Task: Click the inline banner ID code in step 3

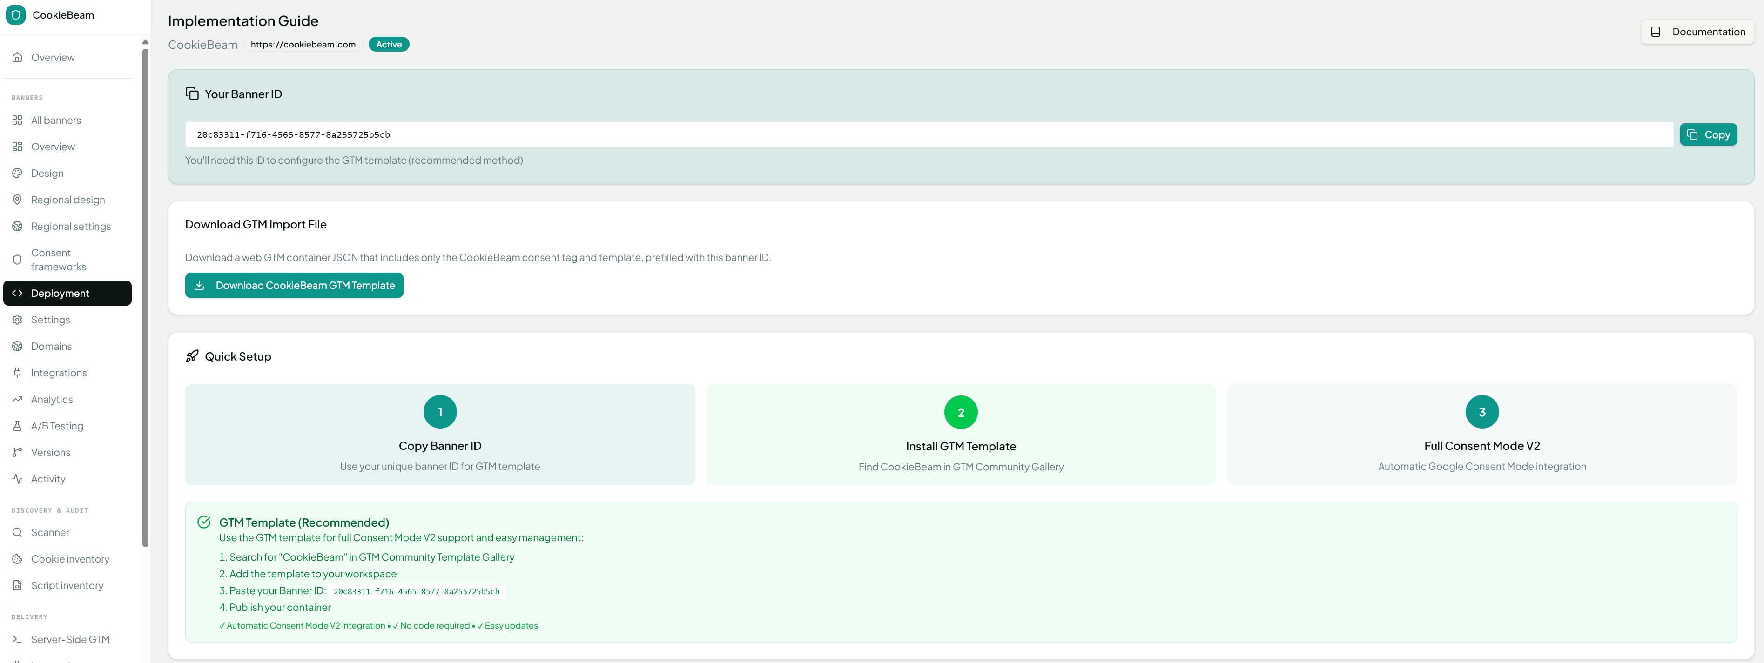Action: 417,591
